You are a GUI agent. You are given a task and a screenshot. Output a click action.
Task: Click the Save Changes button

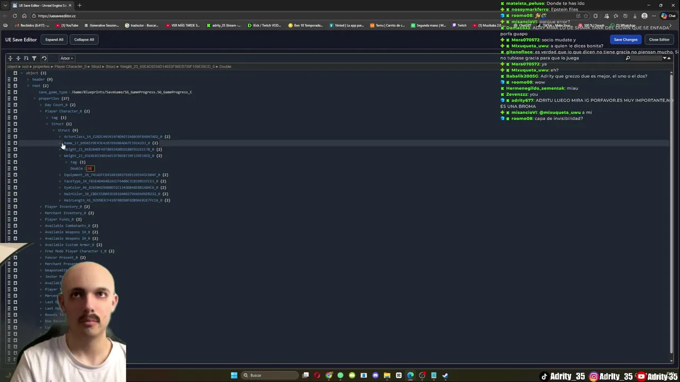pyautogui.click(x=625, y=40)
